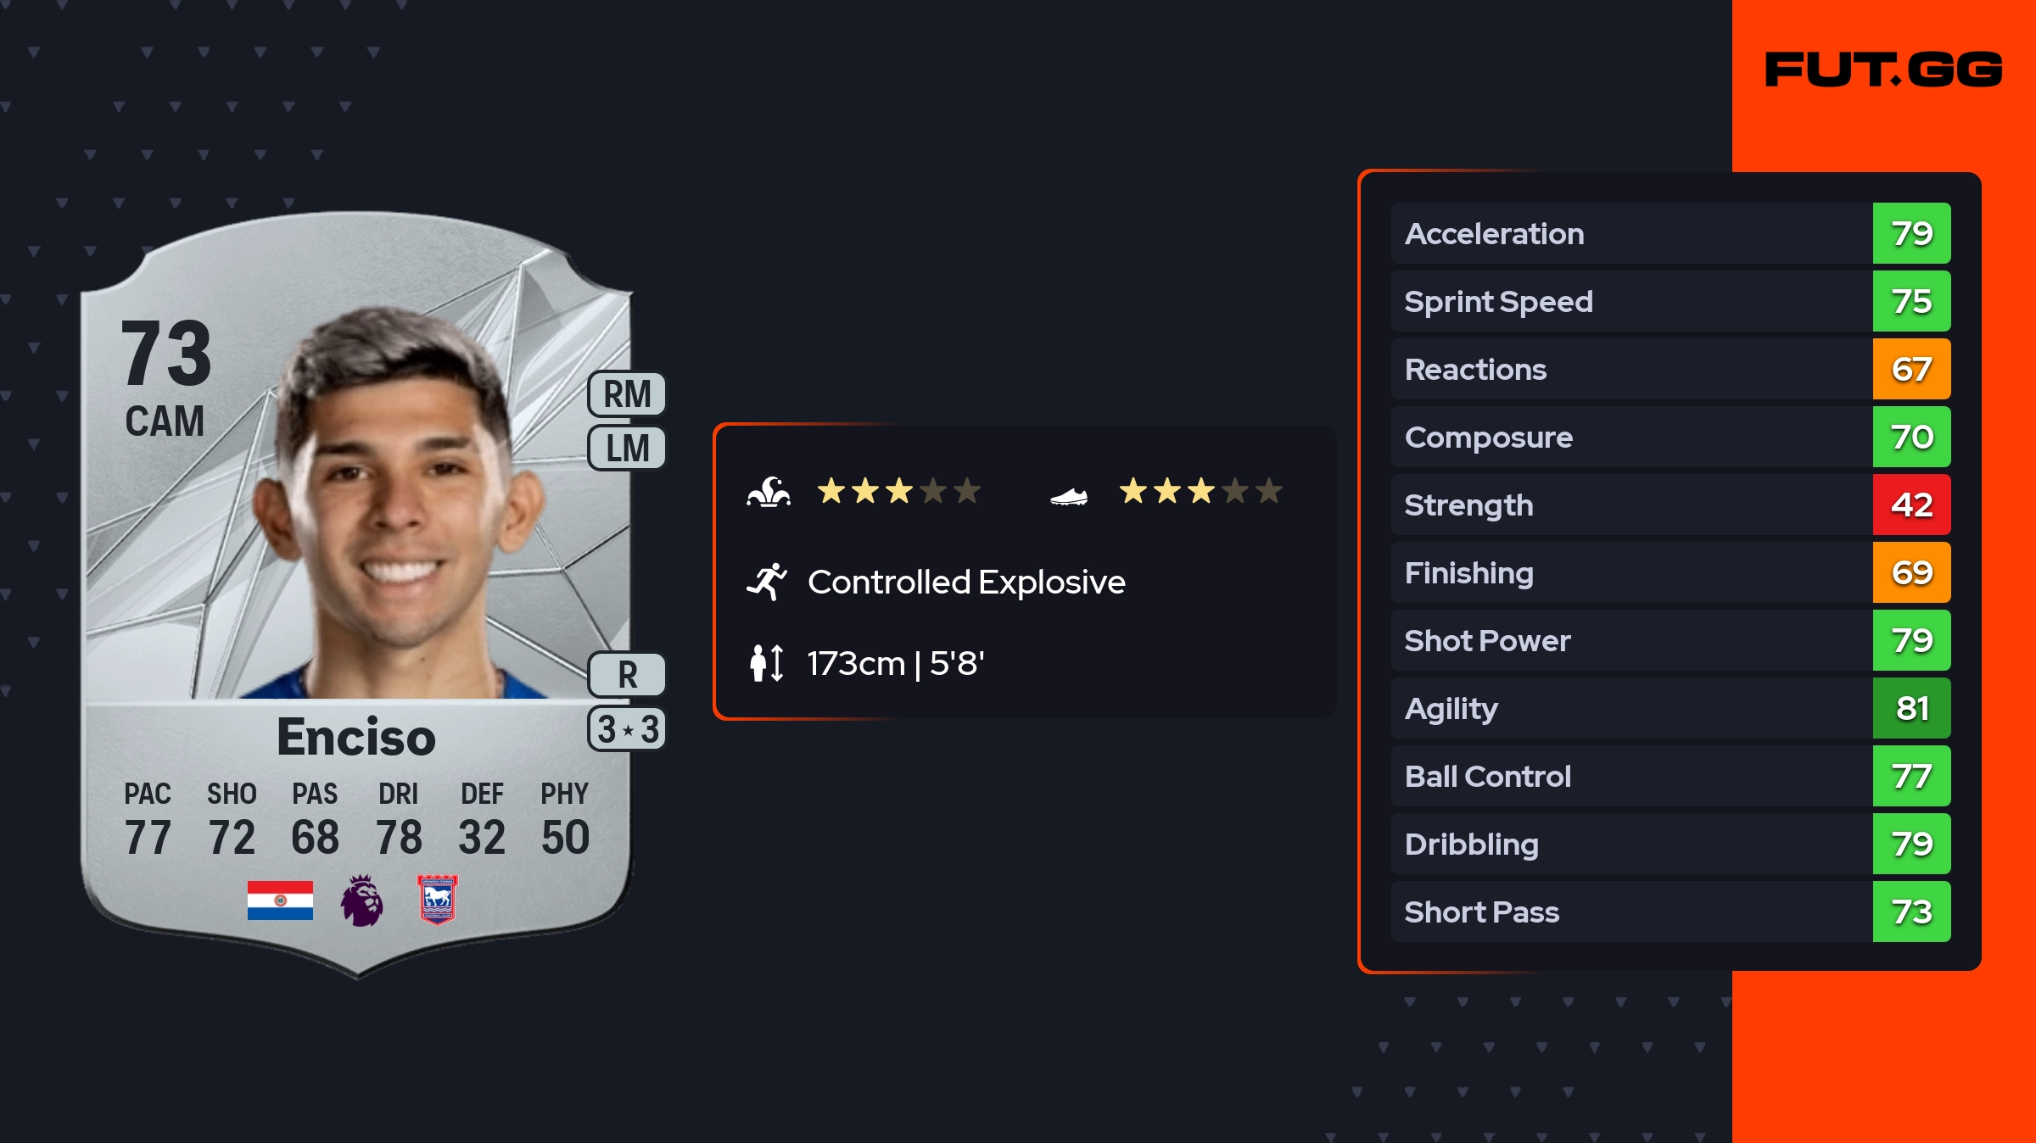Click the orange Reactions 67 value box
This screenshot has height=1143, width=2036.
(1911, 369)
